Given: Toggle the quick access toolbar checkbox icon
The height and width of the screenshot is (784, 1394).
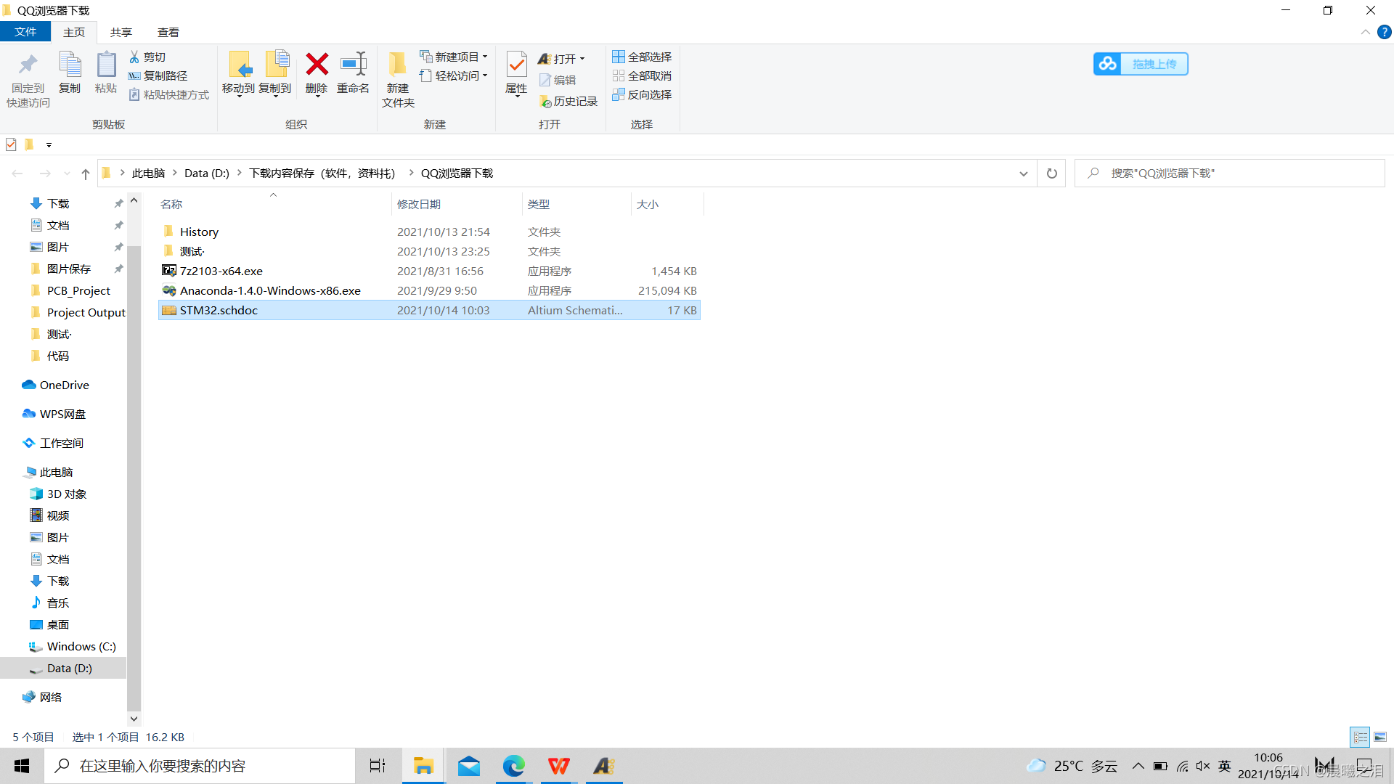Looking at the screenshot, I should (11, 144).
